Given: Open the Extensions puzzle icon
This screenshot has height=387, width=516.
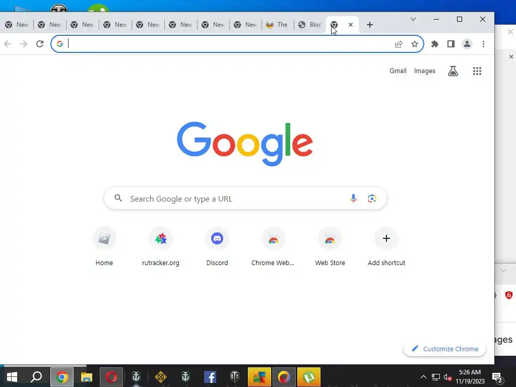Looking at the screenshot, I should pyautogui.click(x=435, y=44).
